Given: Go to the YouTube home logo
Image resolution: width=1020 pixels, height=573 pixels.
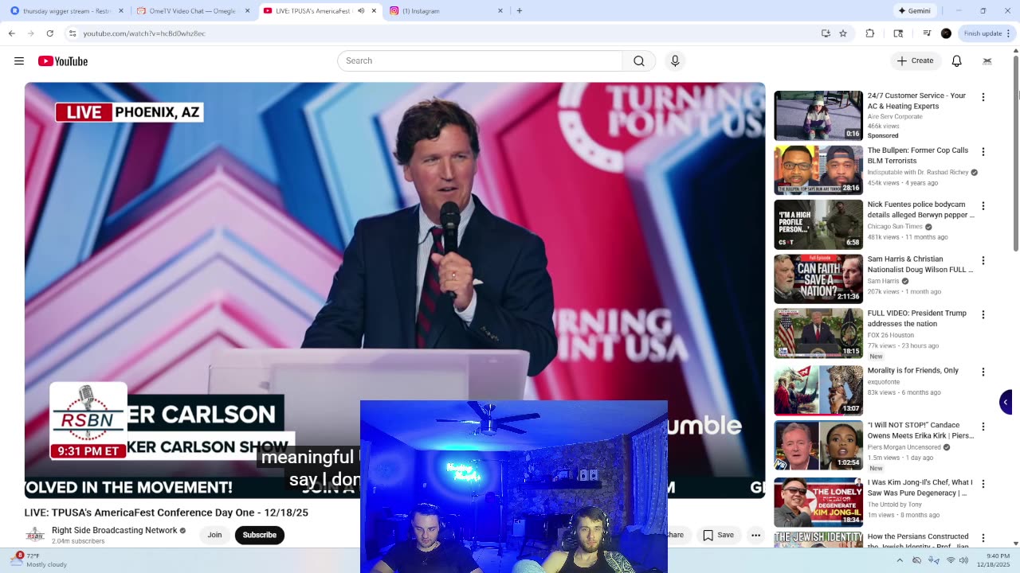Looking at the screenshot, I should pos(63,61).
